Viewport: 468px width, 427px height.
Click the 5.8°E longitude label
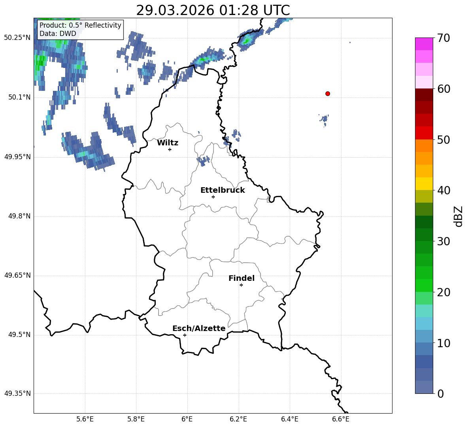coord(136,419)
